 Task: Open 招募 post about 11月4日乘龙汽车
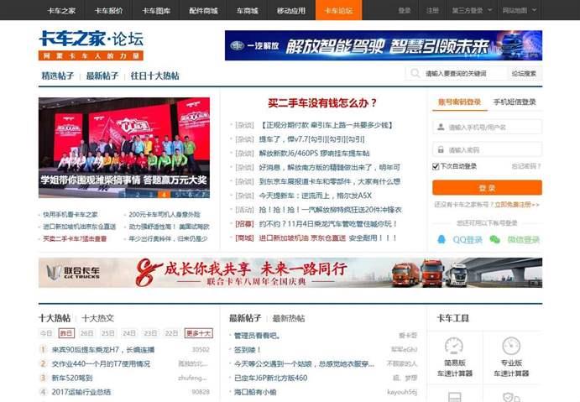pyautogui.click(x=328, y=224)
